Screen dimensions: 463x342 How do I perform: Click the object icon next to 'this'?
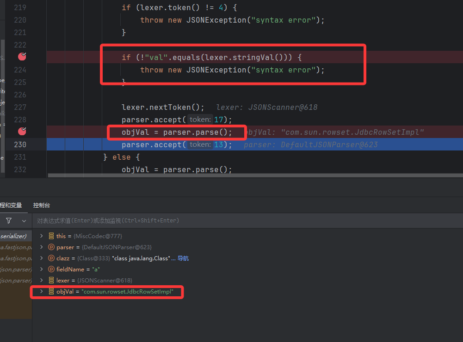(x=51, y=236)
